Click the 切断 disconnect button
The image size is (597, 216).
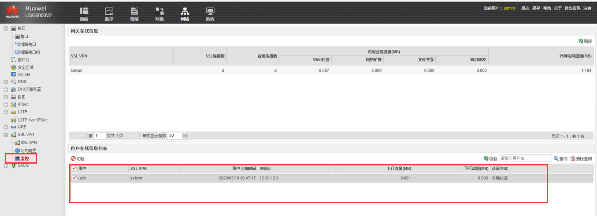click(78, 158)
